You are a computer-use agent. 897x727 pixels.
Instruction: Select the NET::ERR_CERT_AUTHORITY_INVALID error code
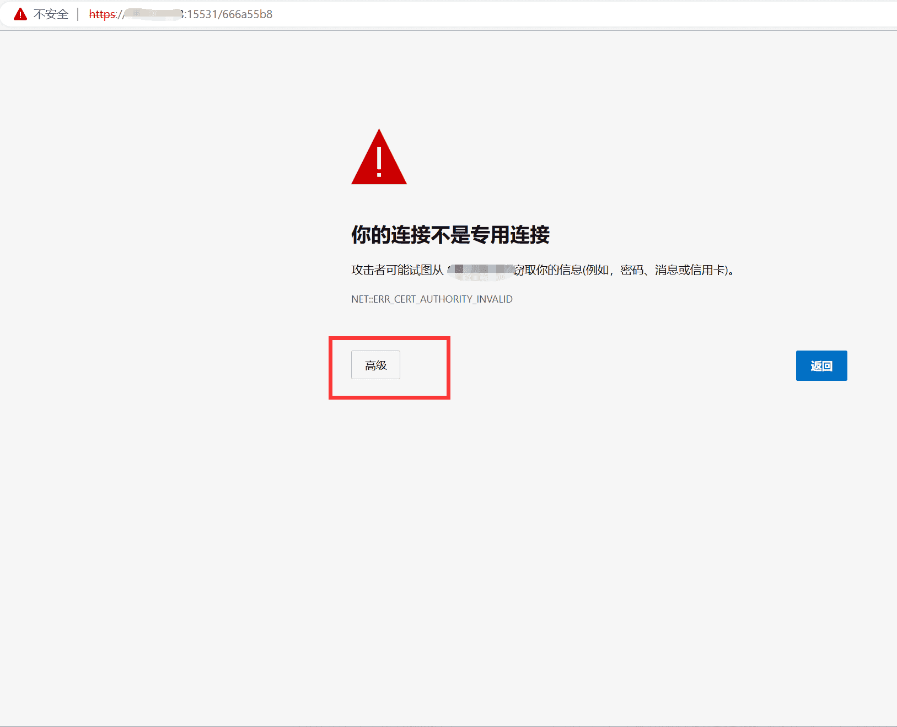tap(432, 299)
